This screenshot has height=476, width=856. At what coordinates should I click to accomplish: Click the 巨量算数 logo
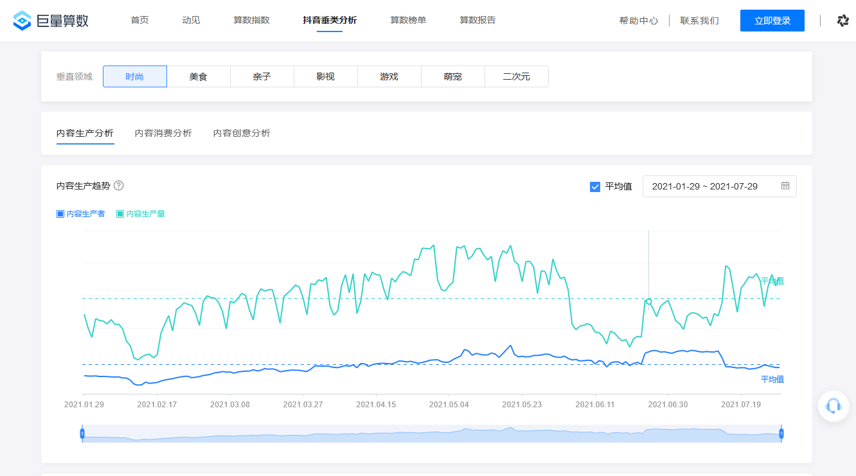point(51,21)
